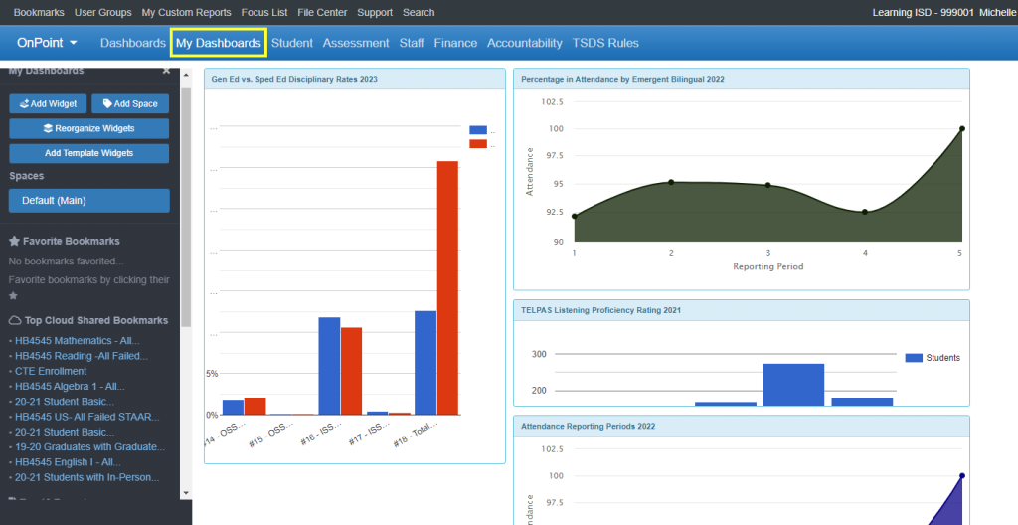Click Search in the top bar
The image size is (1018, 525).
[419, 12]
